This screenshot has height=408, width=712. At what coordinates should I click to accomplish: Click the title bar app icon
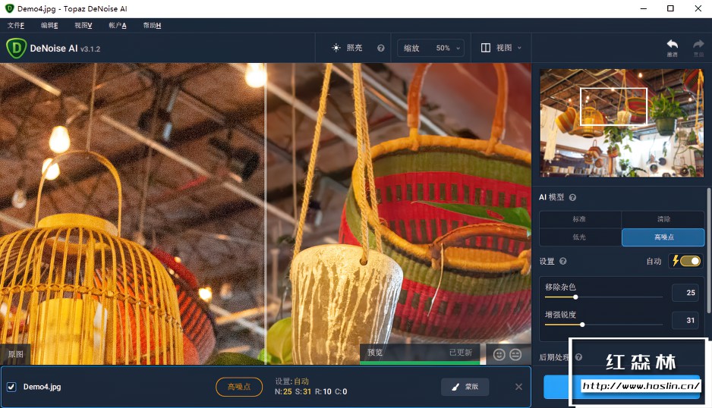tap(9, 8)
